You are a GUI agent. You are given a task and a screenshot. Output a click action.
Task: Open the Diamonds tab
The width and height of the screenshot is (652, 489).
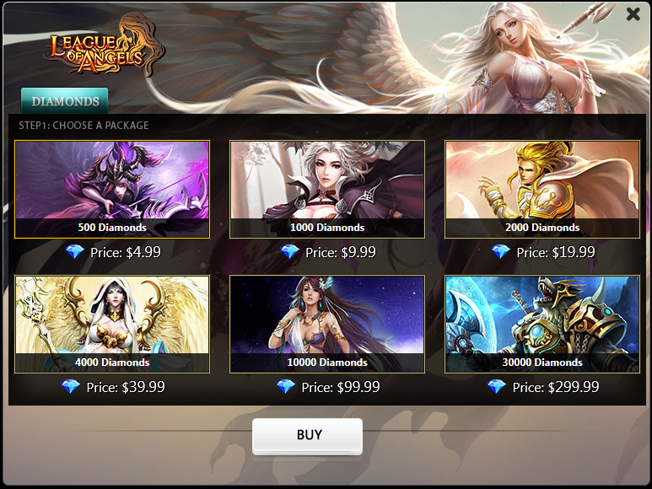pos(65,101)
